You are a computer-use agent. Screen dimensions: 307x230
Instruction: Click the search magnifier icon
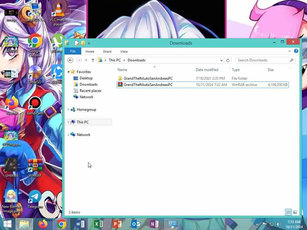click(x=291, y=60)
